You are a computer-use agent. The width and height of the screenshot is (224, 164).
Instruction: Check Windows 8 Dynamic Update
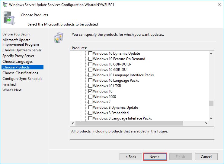[x=90, y=108]
